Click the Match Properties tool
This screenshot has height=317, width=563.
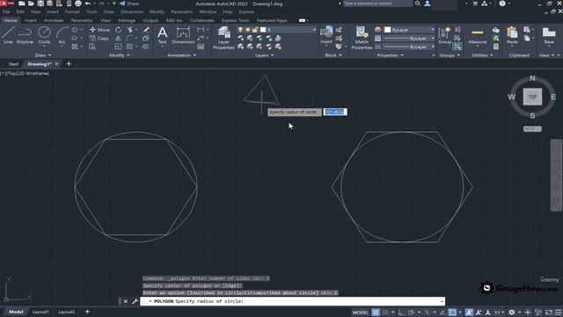362,38
